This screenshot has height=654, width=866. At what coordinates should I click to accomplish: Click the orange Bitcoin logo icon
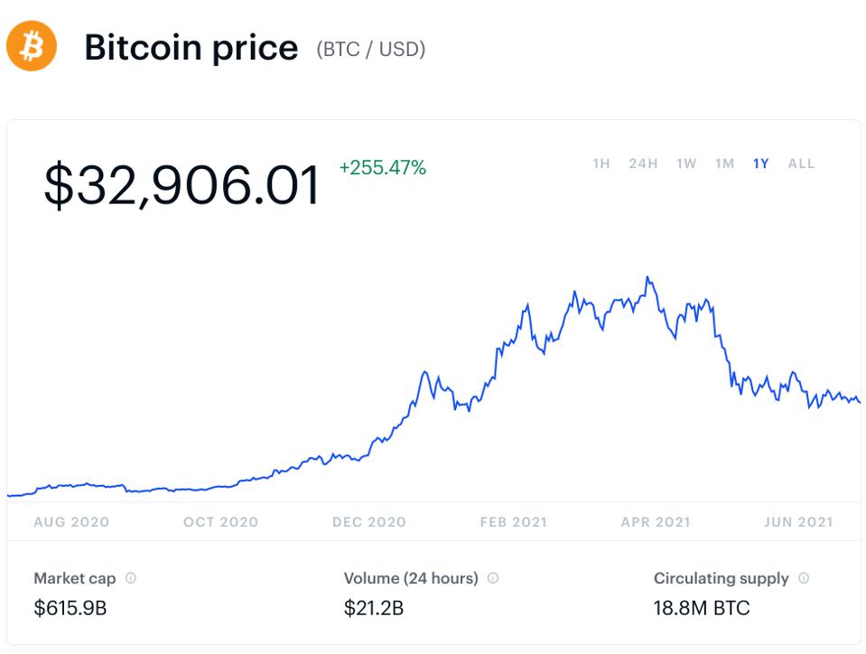(32, 46)
